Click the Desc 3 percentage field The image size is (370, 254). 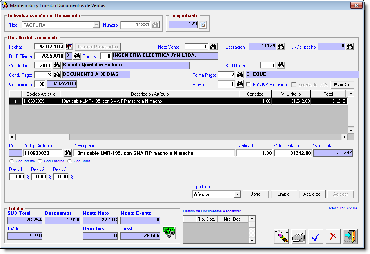point(61,176)
